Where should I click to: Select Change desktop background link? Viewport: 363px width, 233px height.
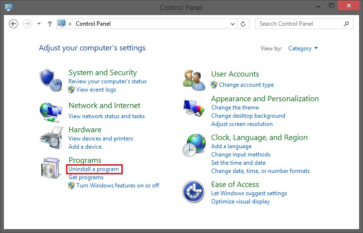248,116
